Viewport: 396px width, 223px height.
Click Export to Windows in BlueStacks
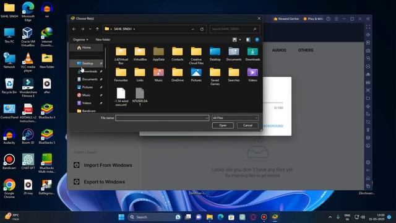(x=99, y=181)
